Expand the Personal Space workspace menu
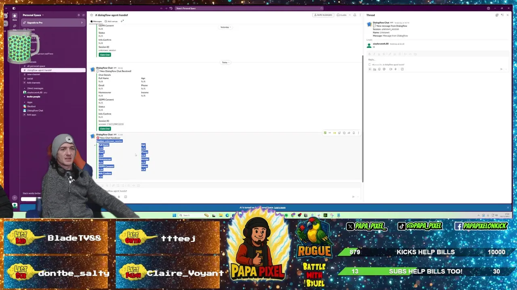 (x=33, y=15)
